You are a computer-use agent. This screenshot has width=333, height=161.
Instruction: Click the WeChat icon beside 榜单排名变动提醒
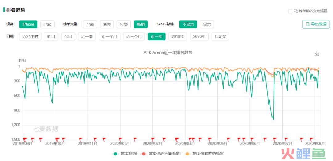[296, 11]
